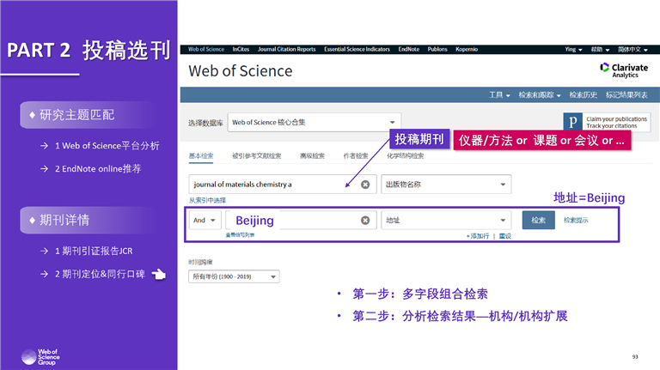Click the Web of Science page title

tap(241, 71)
